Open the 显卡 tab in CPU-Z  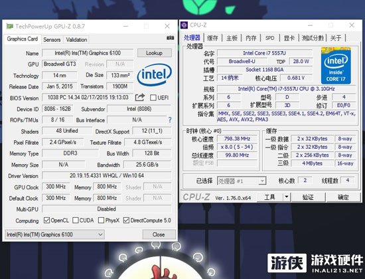(x=289, y=38)
